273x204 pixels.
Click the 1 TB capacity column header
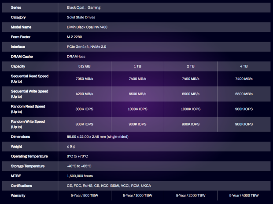point(137,66)
